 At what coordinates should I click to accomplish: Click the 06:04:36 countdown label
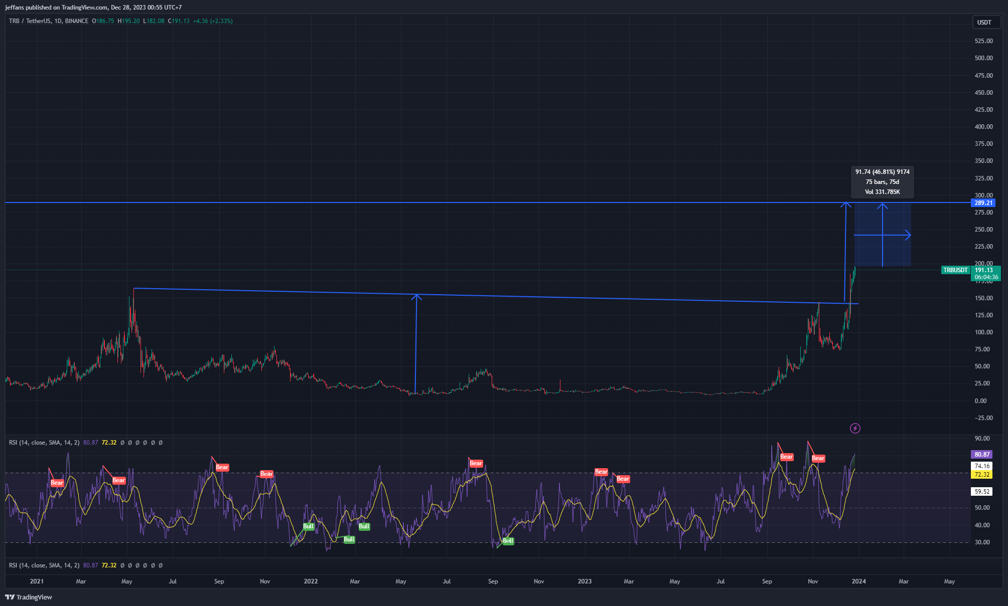pyautogui.click(x=986, y=277)
